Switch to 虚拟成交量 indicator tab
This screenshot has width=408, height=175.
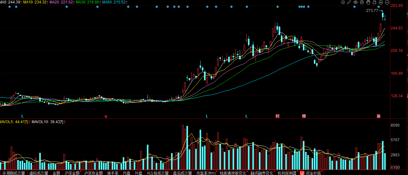point(39,173)
